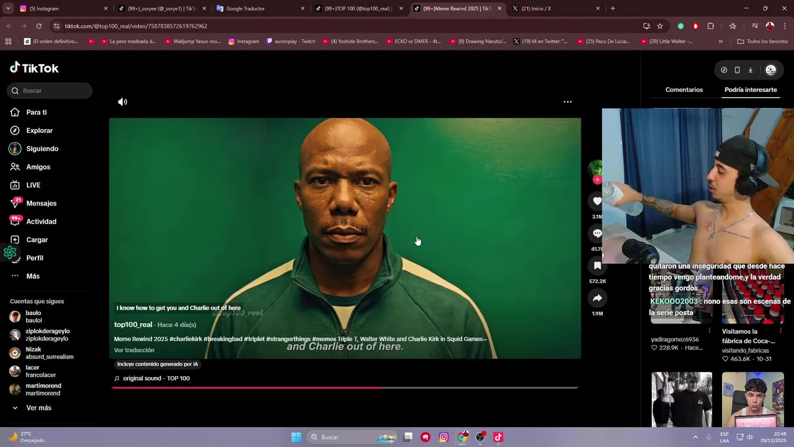
Task: Switch to the Comentarios tab
Action: 684,90
